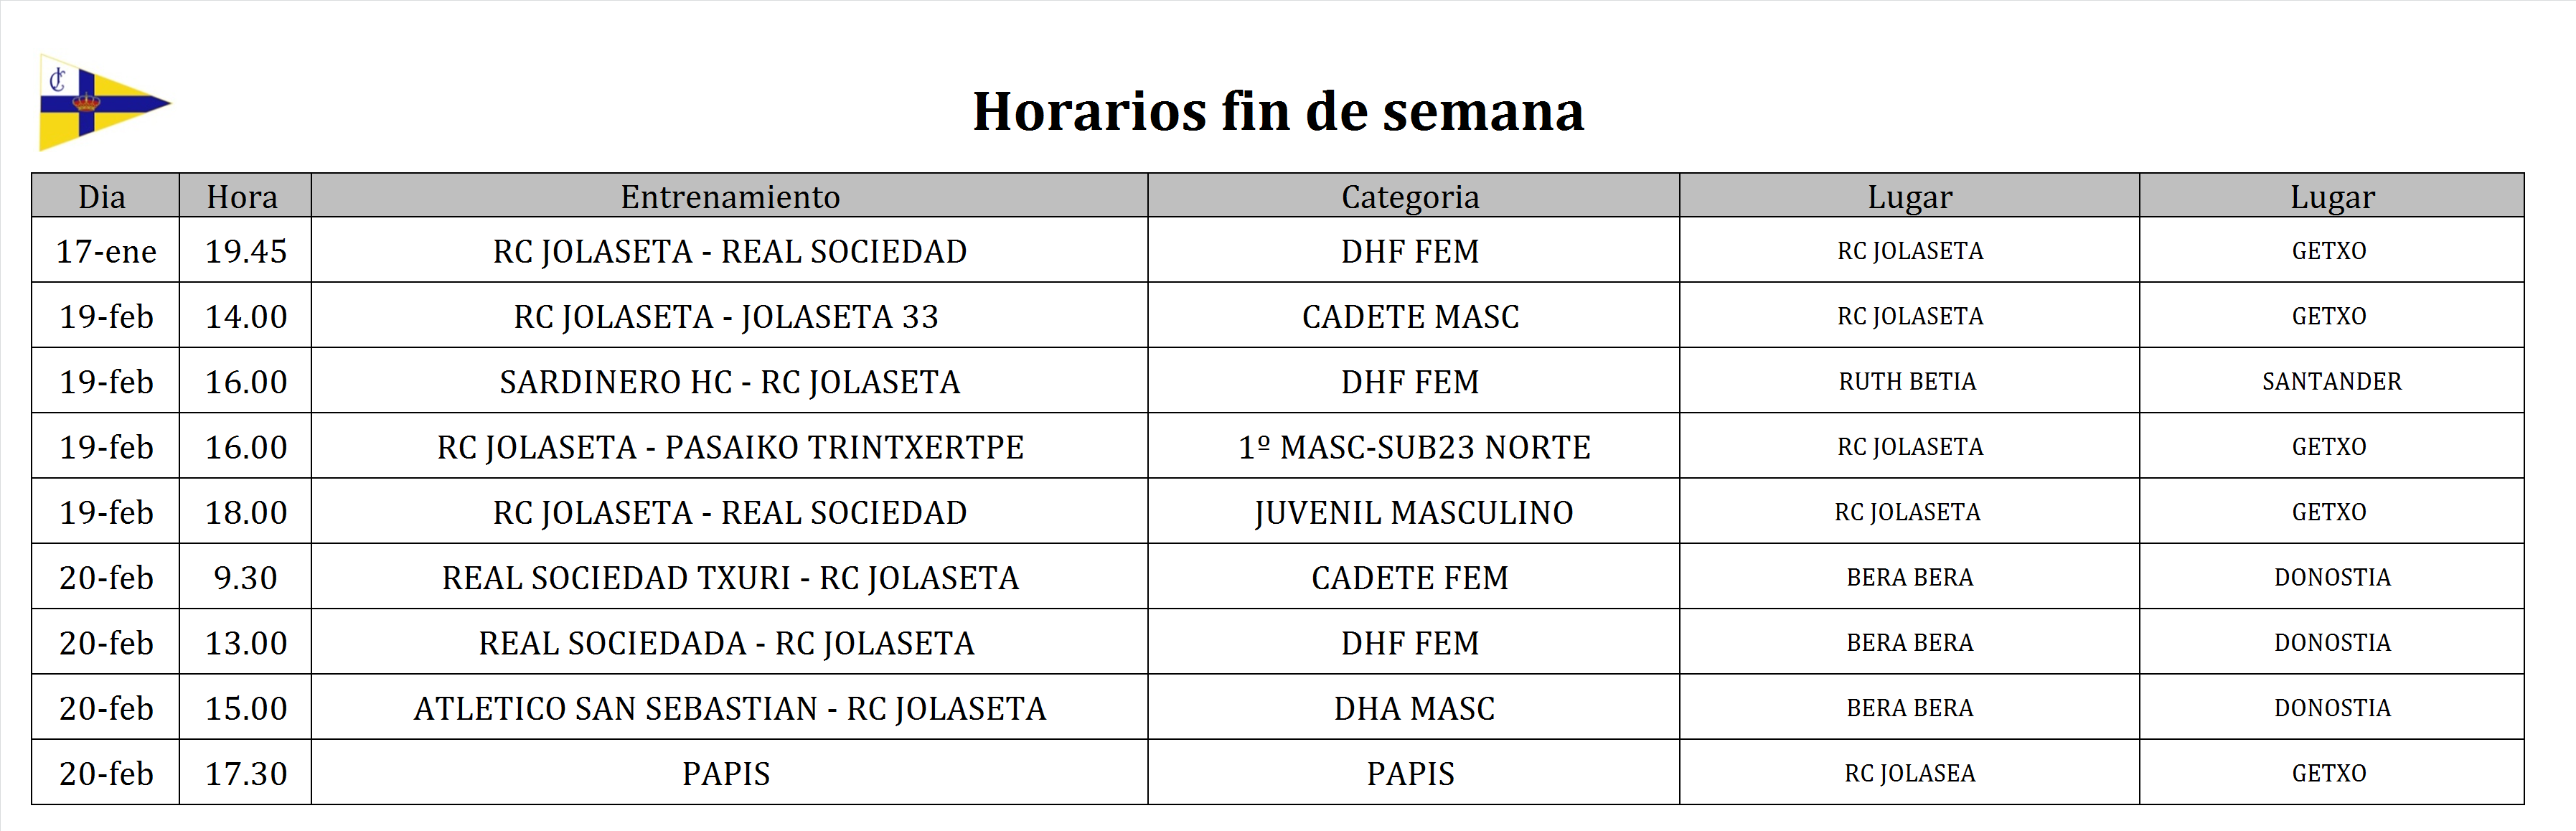Select the REAL SOCIEDAD TXURI - RC JOLASETA cell
This screenshot has width=2576, height=831.
pyautogui.click(x=730, y=578)
